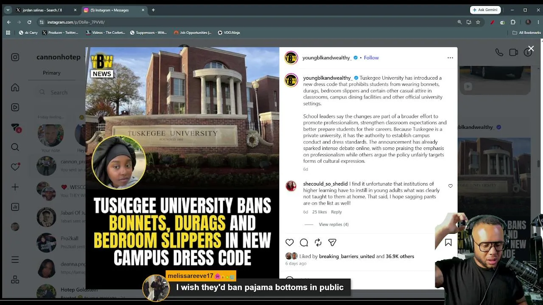Start a video call with the camera icon

coord(513,53)
